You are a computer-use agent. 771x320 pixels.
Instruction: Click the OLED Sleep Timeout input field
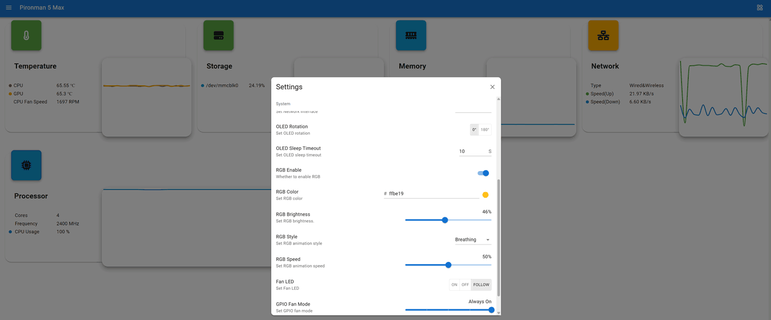tap(471, 152)
